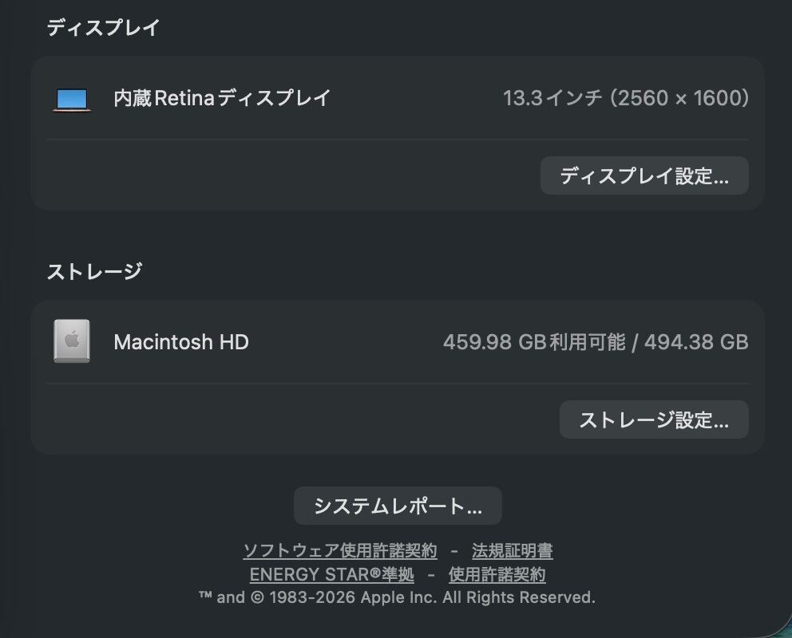Click the 13.3インチ display size text
The height and width of the screenshot is (638, 792).
[552, 99]
